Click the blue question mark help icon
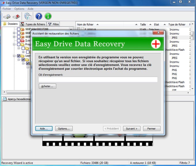Screen dimensions: 196x166 pos(39,16)
